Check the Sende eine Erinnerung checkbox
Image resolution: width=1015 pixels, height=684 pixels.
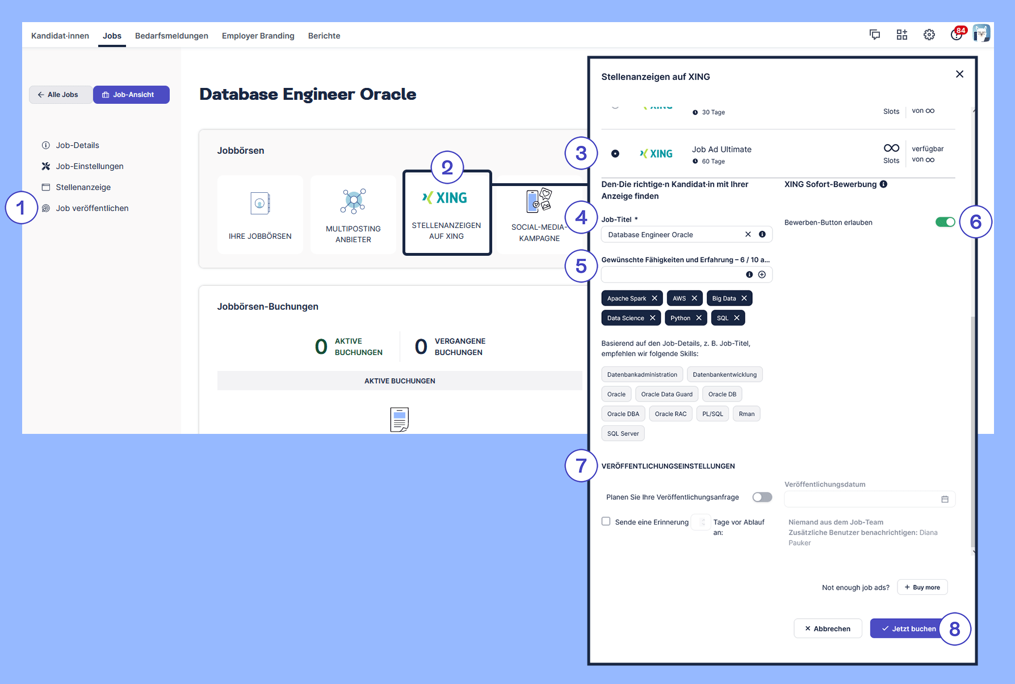click(x=606, y=521)
